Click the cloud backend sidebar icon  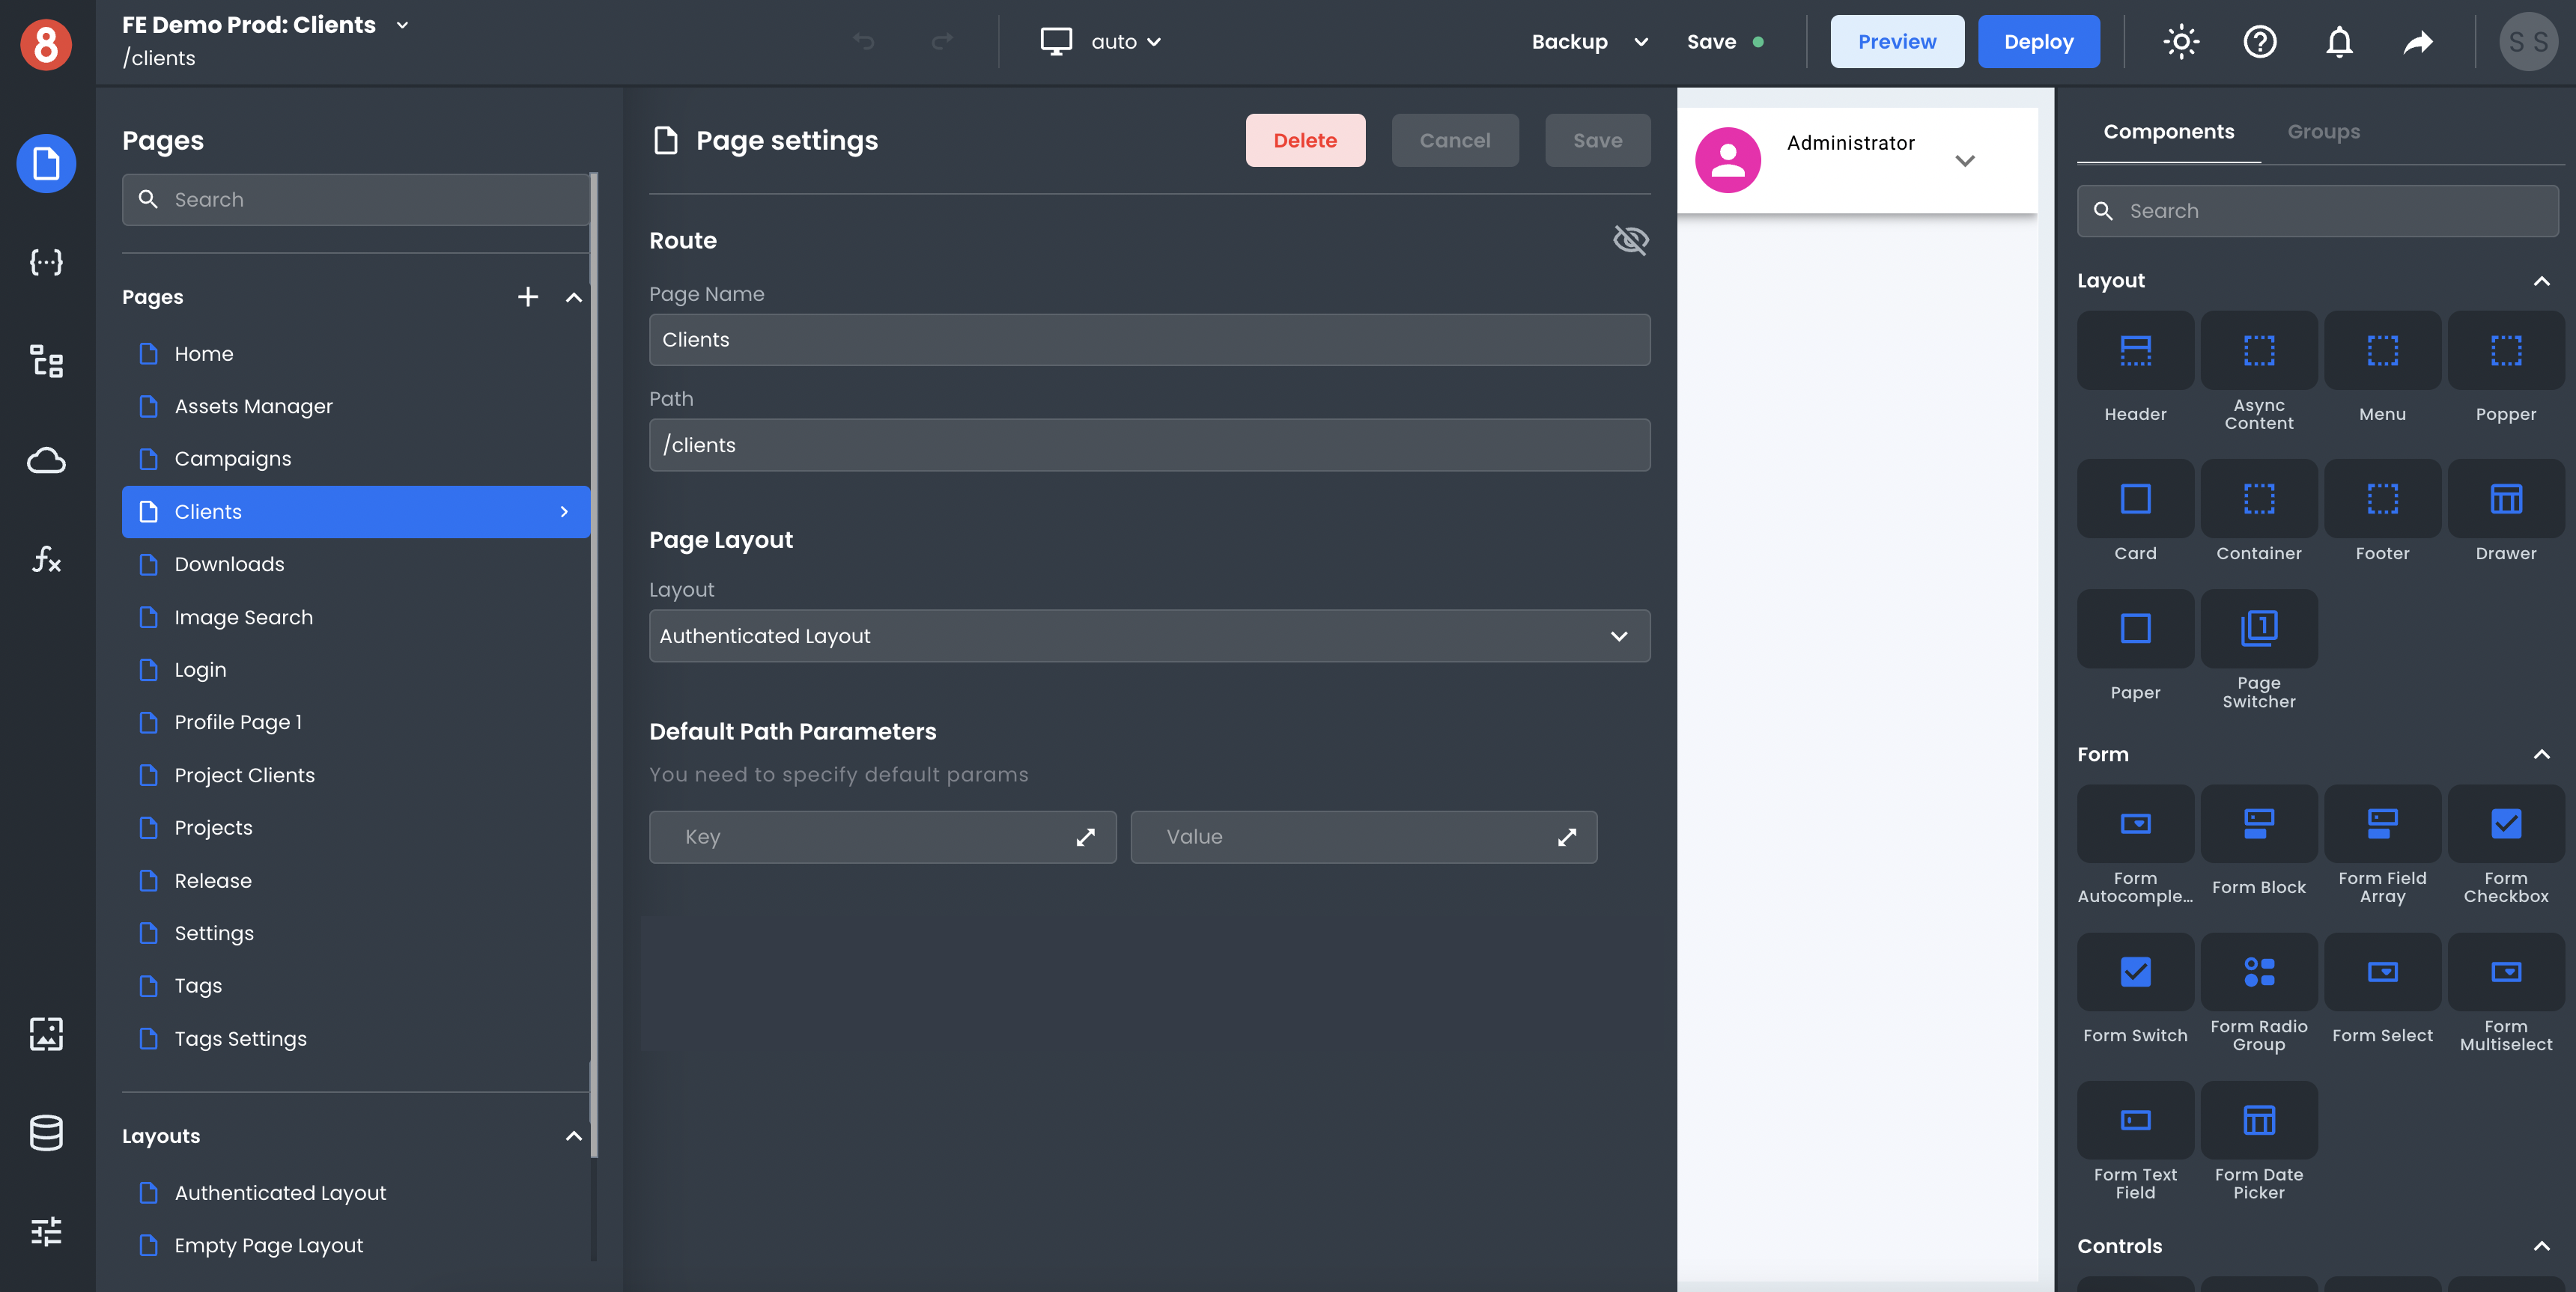tap(46, 460)
